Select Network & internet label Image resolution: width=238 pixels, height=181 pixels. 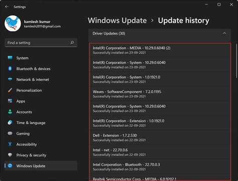click(x=33, y=80)
